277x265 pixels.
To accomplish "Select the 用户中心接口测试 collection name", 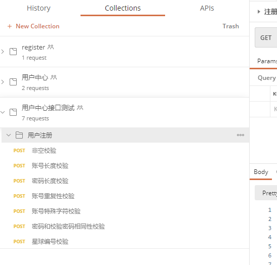I will click(48, 108).
